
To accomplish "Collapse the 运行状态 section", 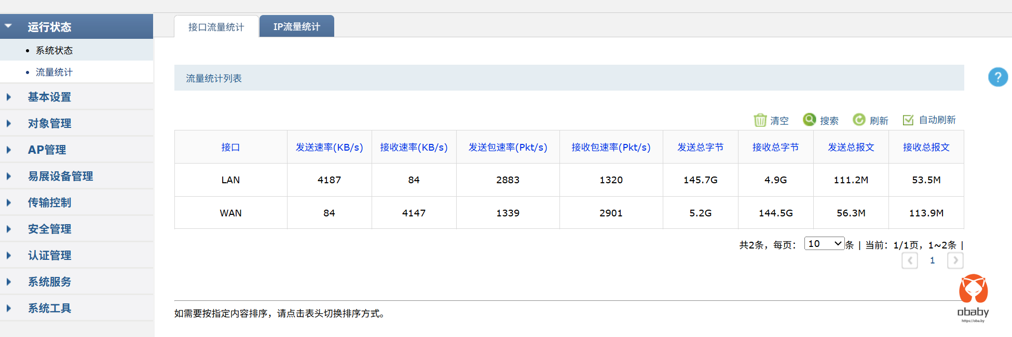I will click(x=49, y=27).
